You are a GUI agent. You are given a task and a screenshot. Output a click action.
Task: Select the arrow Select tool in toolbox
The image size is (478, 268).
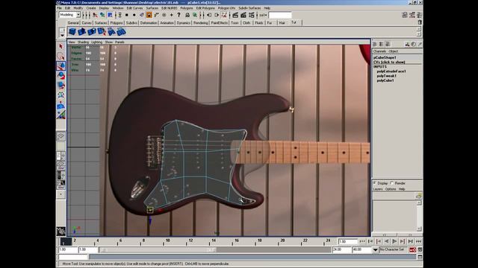tap(60, 46)
